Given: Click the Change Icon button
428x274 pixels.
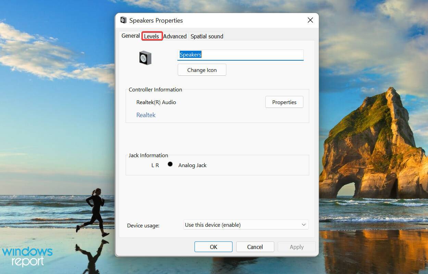Looking at the screenshot, I should point(202,70).
